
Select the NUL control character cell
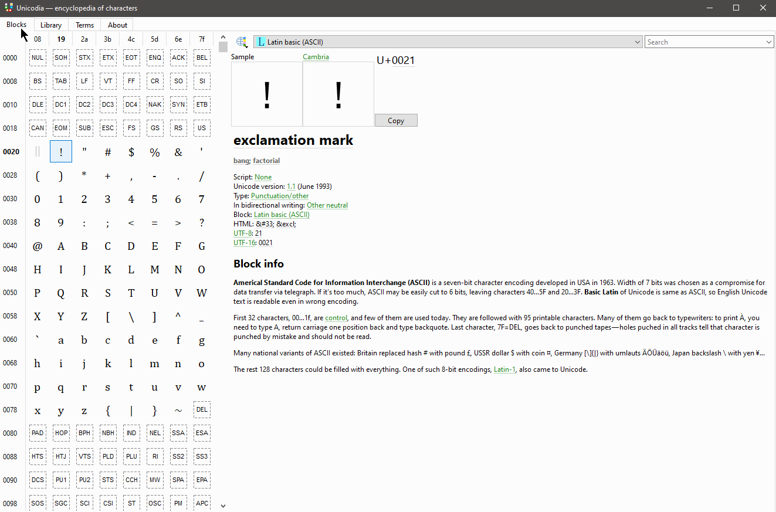(x=38, y=57)
